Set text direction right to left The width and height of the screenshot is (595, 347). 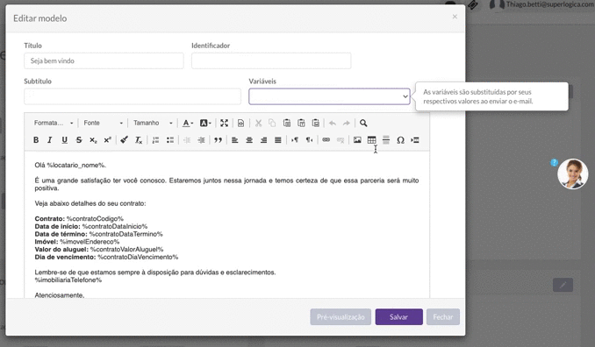pos(309,140)
